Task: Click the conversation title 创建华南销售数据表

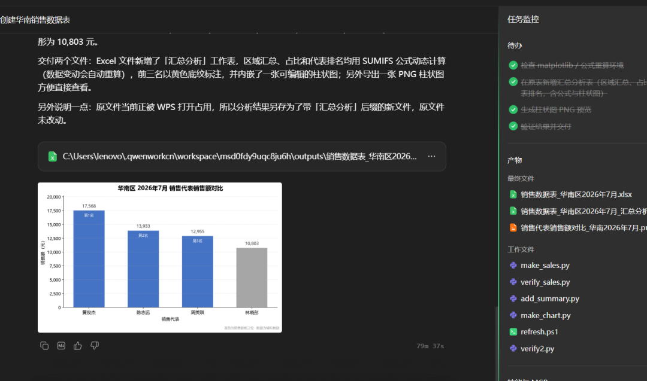Action: 35,20
